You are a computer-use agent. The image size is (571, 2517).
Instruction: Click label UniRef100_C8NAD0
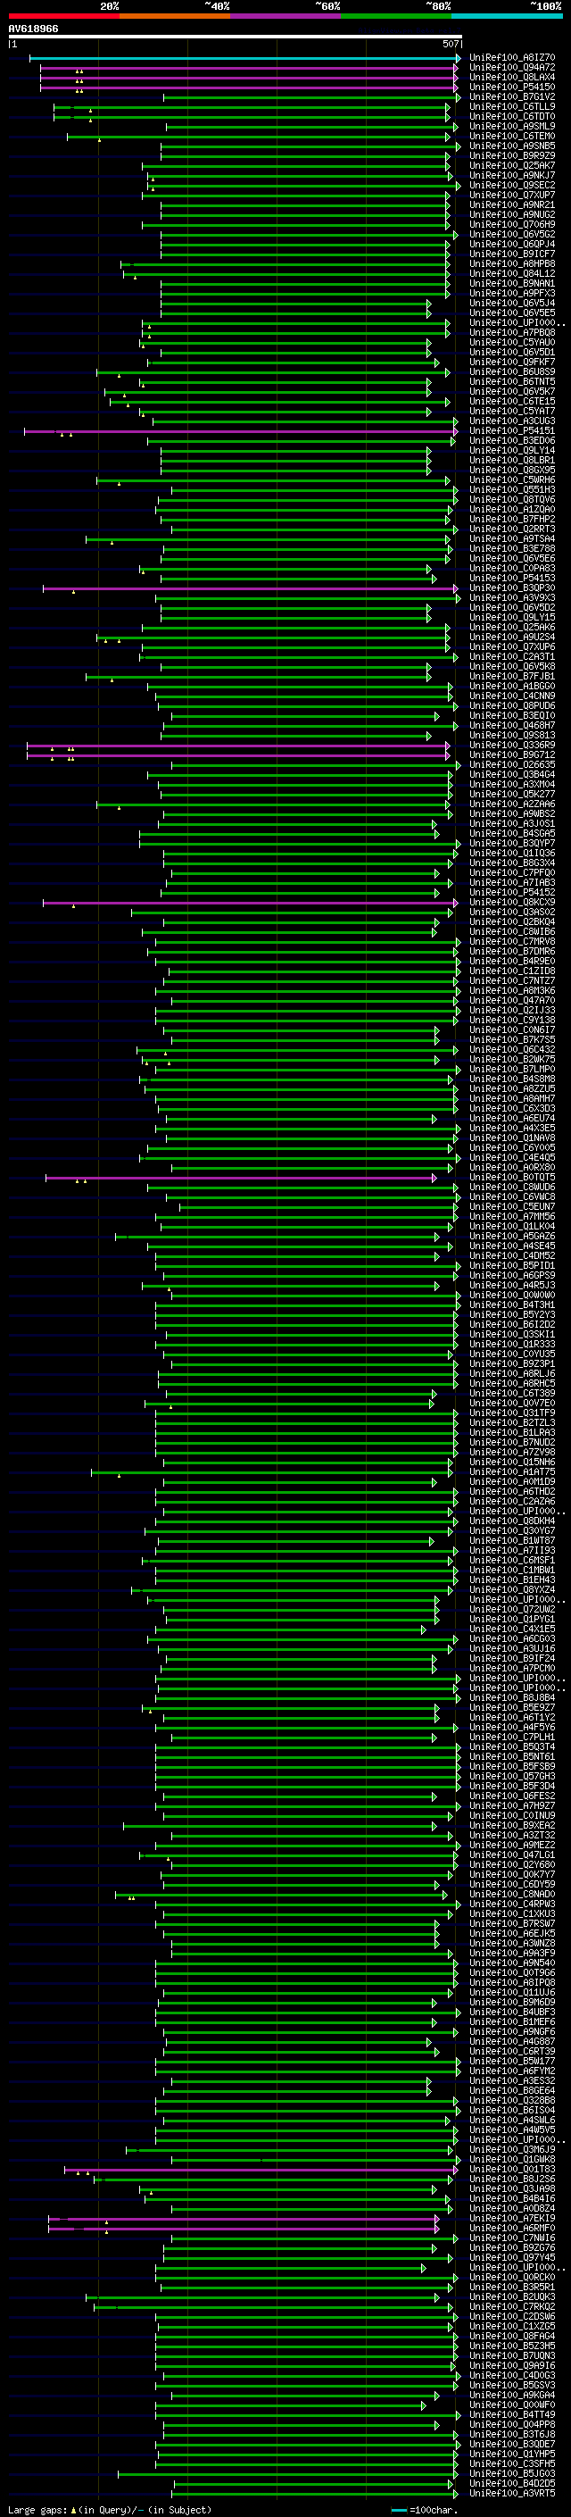[511, 1896]
